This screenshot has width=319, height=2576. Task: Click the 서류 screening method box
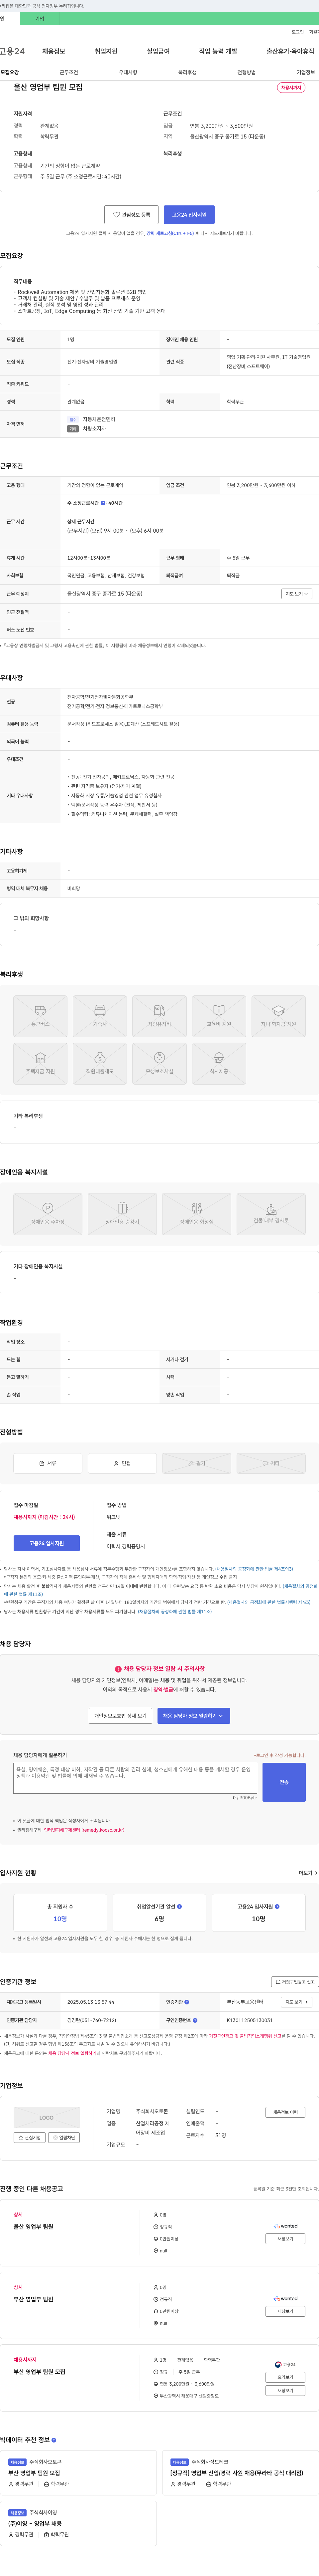[x=48, y=1463]
